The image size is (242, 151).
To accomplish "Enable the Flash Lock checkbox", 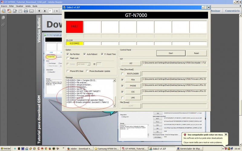I will pyautogui.click(x=68, y=58).
